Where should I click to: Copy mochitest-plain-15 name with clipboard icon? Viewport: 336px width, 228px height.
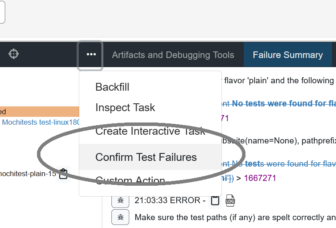click(x=63, y=174)
